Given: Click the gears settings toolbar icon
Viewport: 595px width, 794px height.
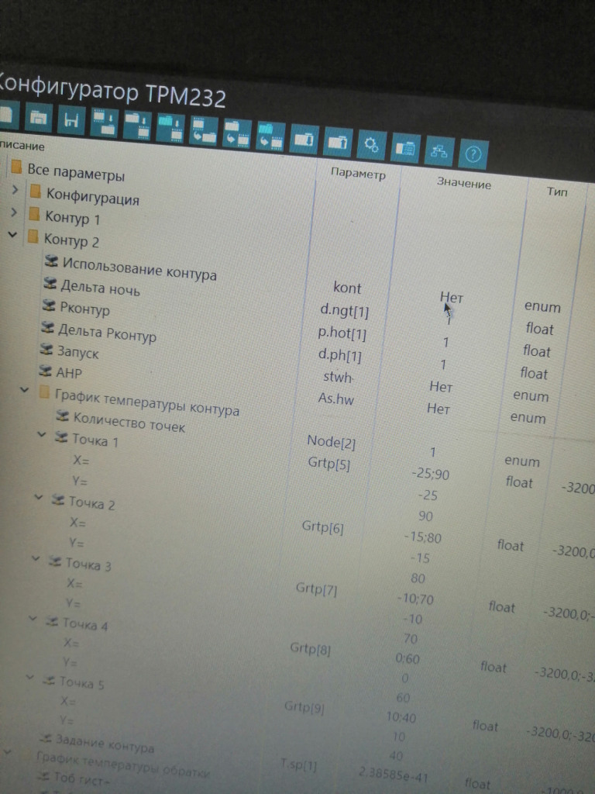Looking at the screenshot, I should tap(372, 145).
